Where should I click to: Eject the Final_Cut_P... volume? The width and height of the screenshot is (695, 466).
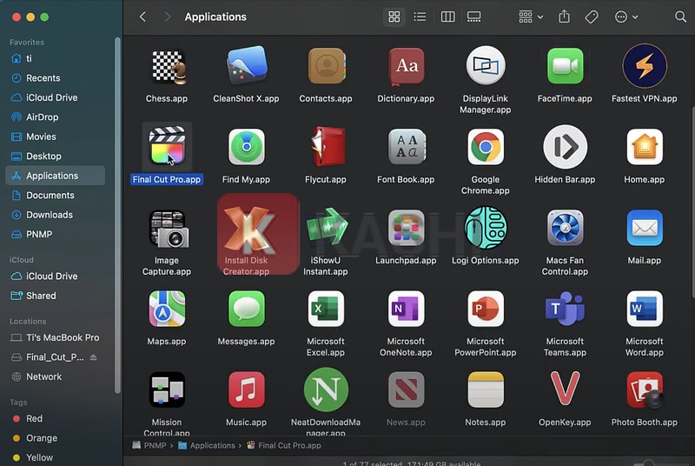pos(94,357)
